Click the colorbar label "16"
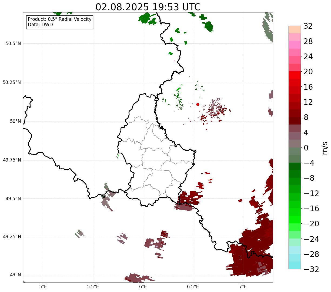 tap(308, 87)
